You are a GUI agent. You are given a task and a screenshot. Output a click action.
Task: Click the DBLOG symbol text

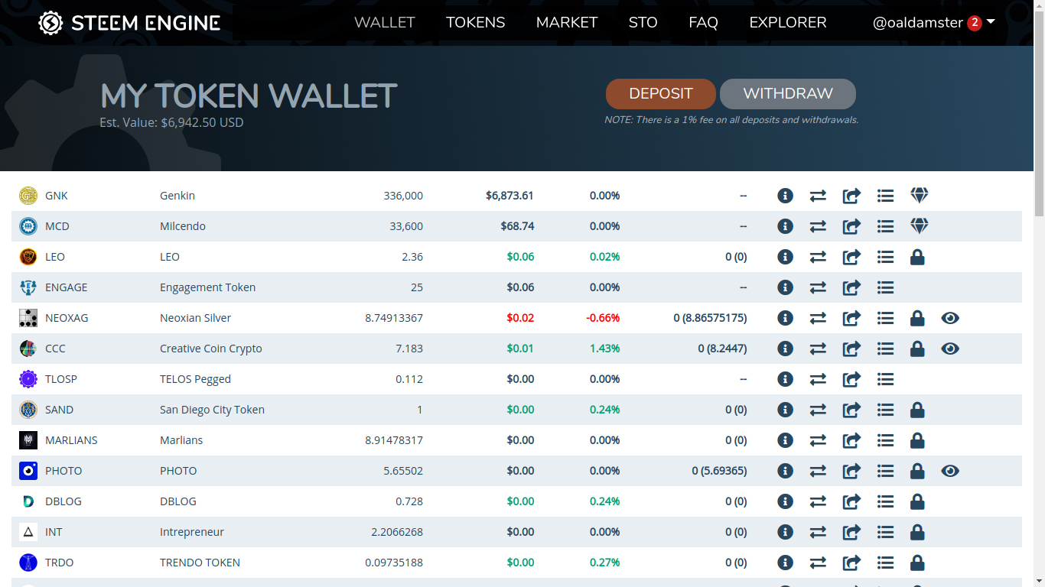pos(63,501)
